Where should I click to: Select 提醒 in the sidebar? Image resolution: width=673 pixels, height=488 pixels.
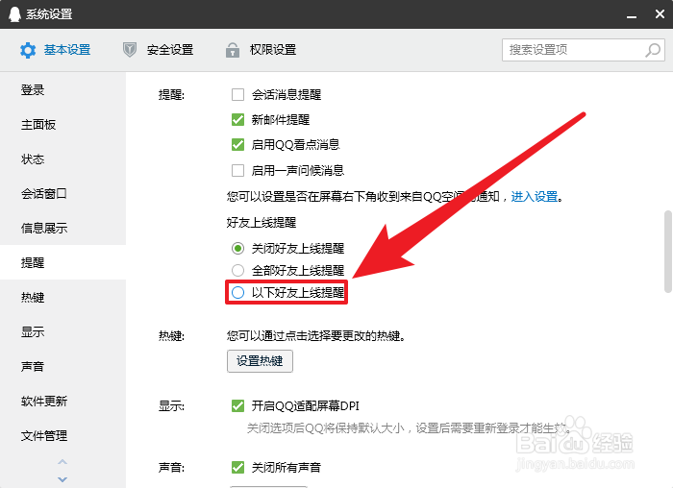point(62,262)
